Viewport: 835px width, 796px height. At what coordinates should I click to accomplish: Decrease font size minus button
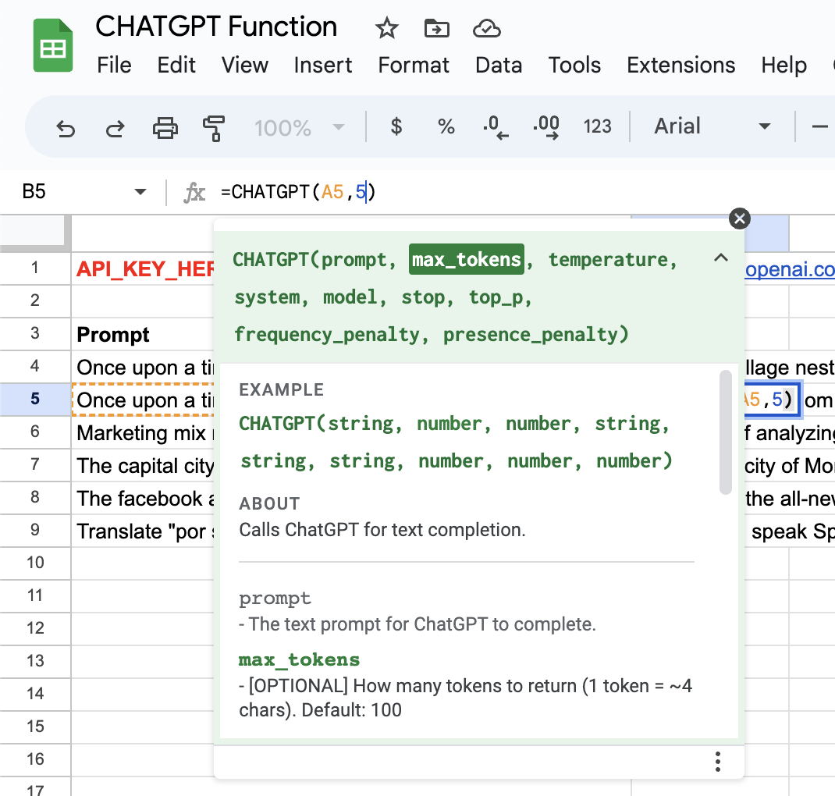(820, 126)
